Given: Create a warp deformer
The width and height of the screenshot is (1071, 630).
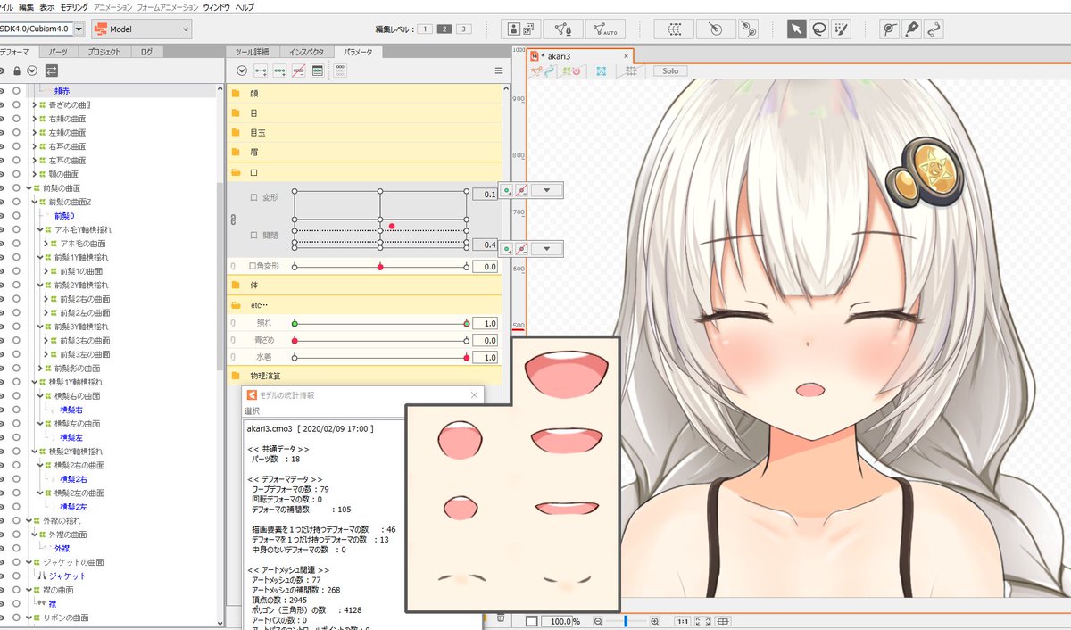Looking at the screenshot, I should click(674, 29).
